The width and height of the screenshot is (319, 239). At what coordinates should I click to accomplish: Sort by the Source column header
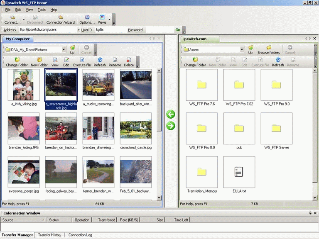[x=23, y=219]
